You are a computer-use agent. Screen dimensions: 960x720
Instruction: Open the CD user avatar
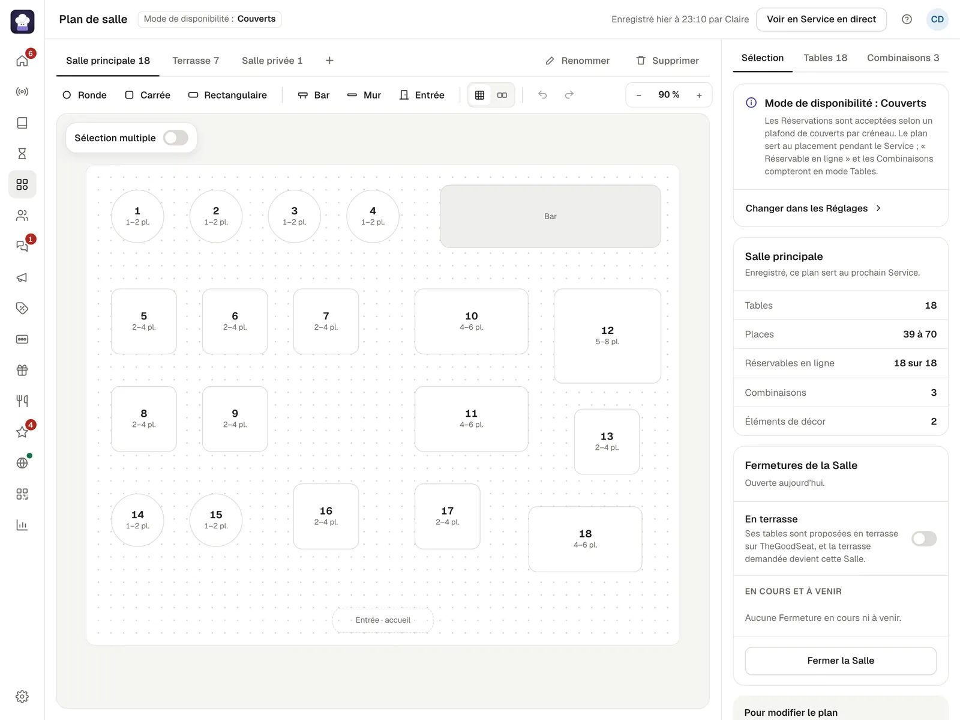937,19
